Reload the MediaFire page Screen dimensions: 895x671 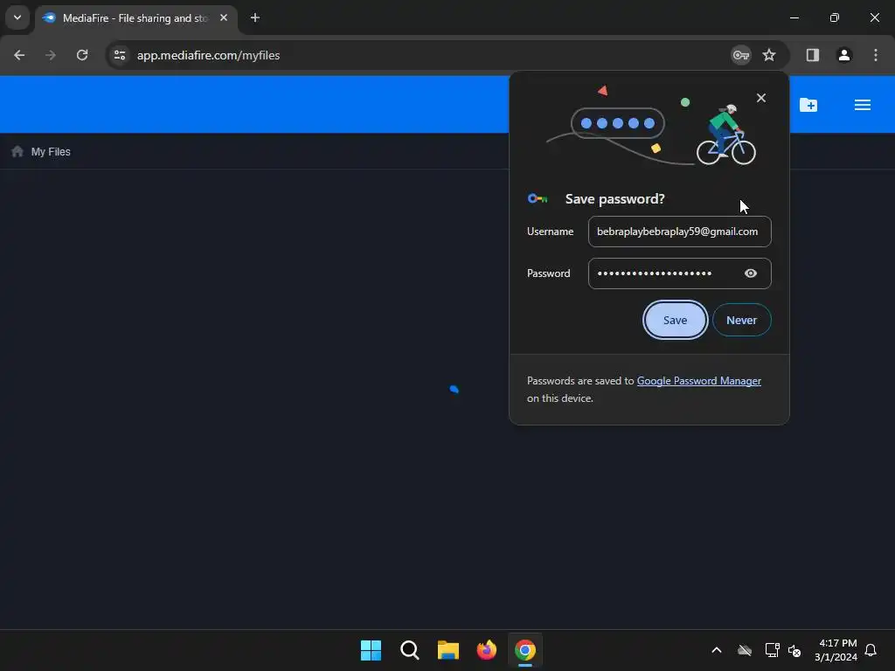82,55
